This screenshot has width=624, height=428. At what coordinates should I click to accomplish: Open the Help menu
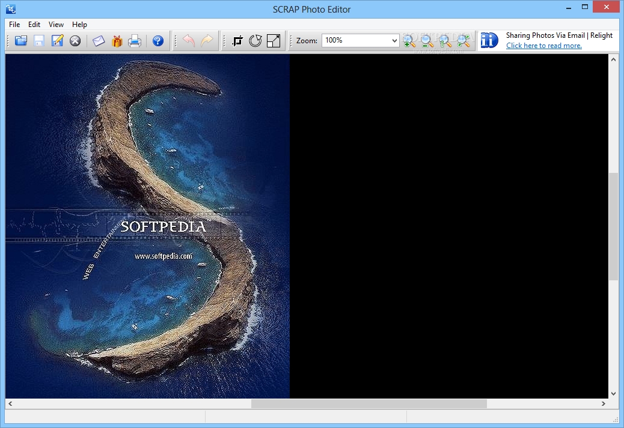[79, 24]
